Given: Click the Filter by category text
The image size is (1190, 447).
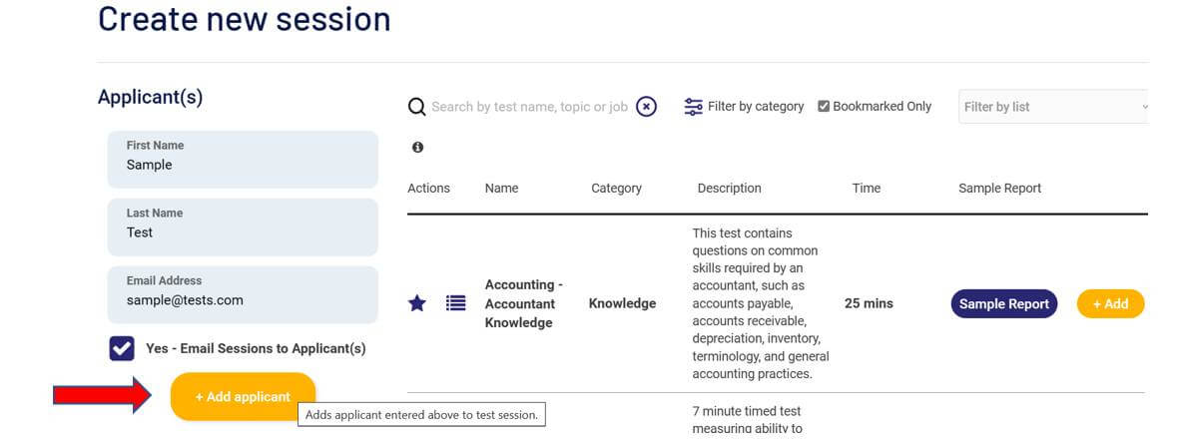Looking at the screenshot, I should [755, 106].
